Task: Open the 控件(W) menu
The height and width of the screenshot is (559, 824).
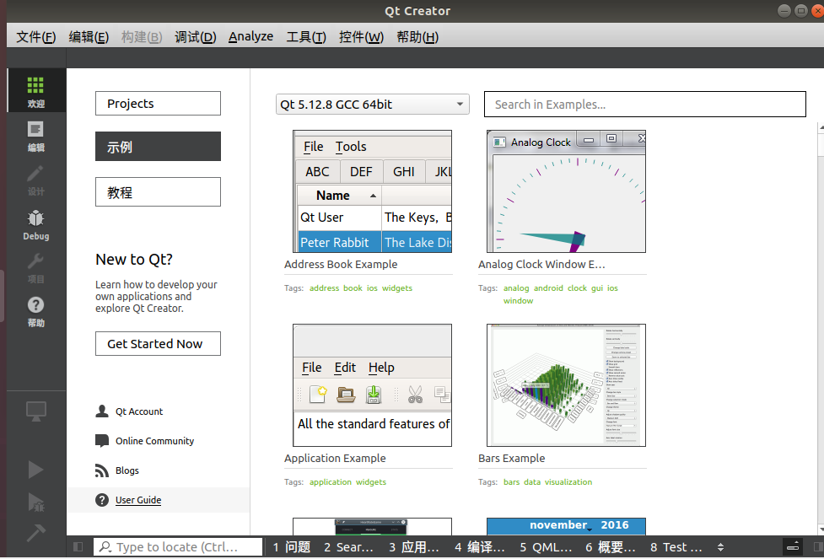Action: [x=361, y=37]
